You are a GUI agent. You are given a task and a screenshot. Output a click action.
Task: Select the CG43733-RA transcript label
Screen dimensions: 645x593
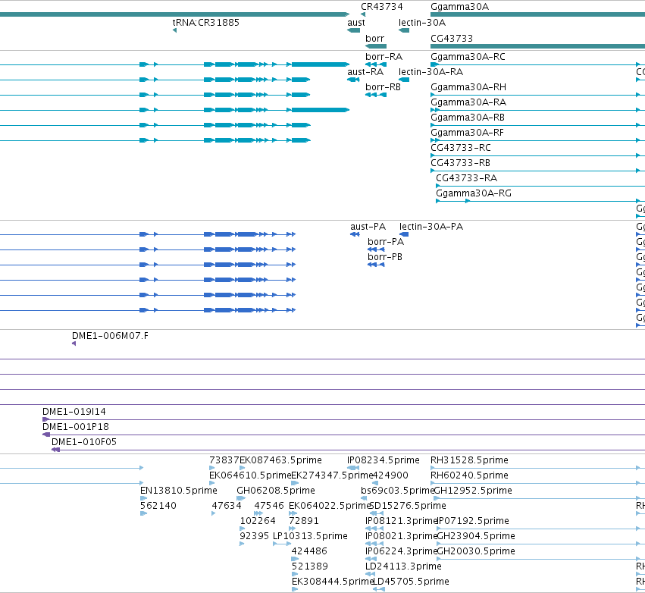466,177
